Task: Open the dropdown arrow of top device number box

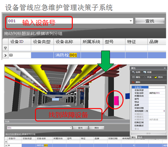Action: [x=131, y=21]
